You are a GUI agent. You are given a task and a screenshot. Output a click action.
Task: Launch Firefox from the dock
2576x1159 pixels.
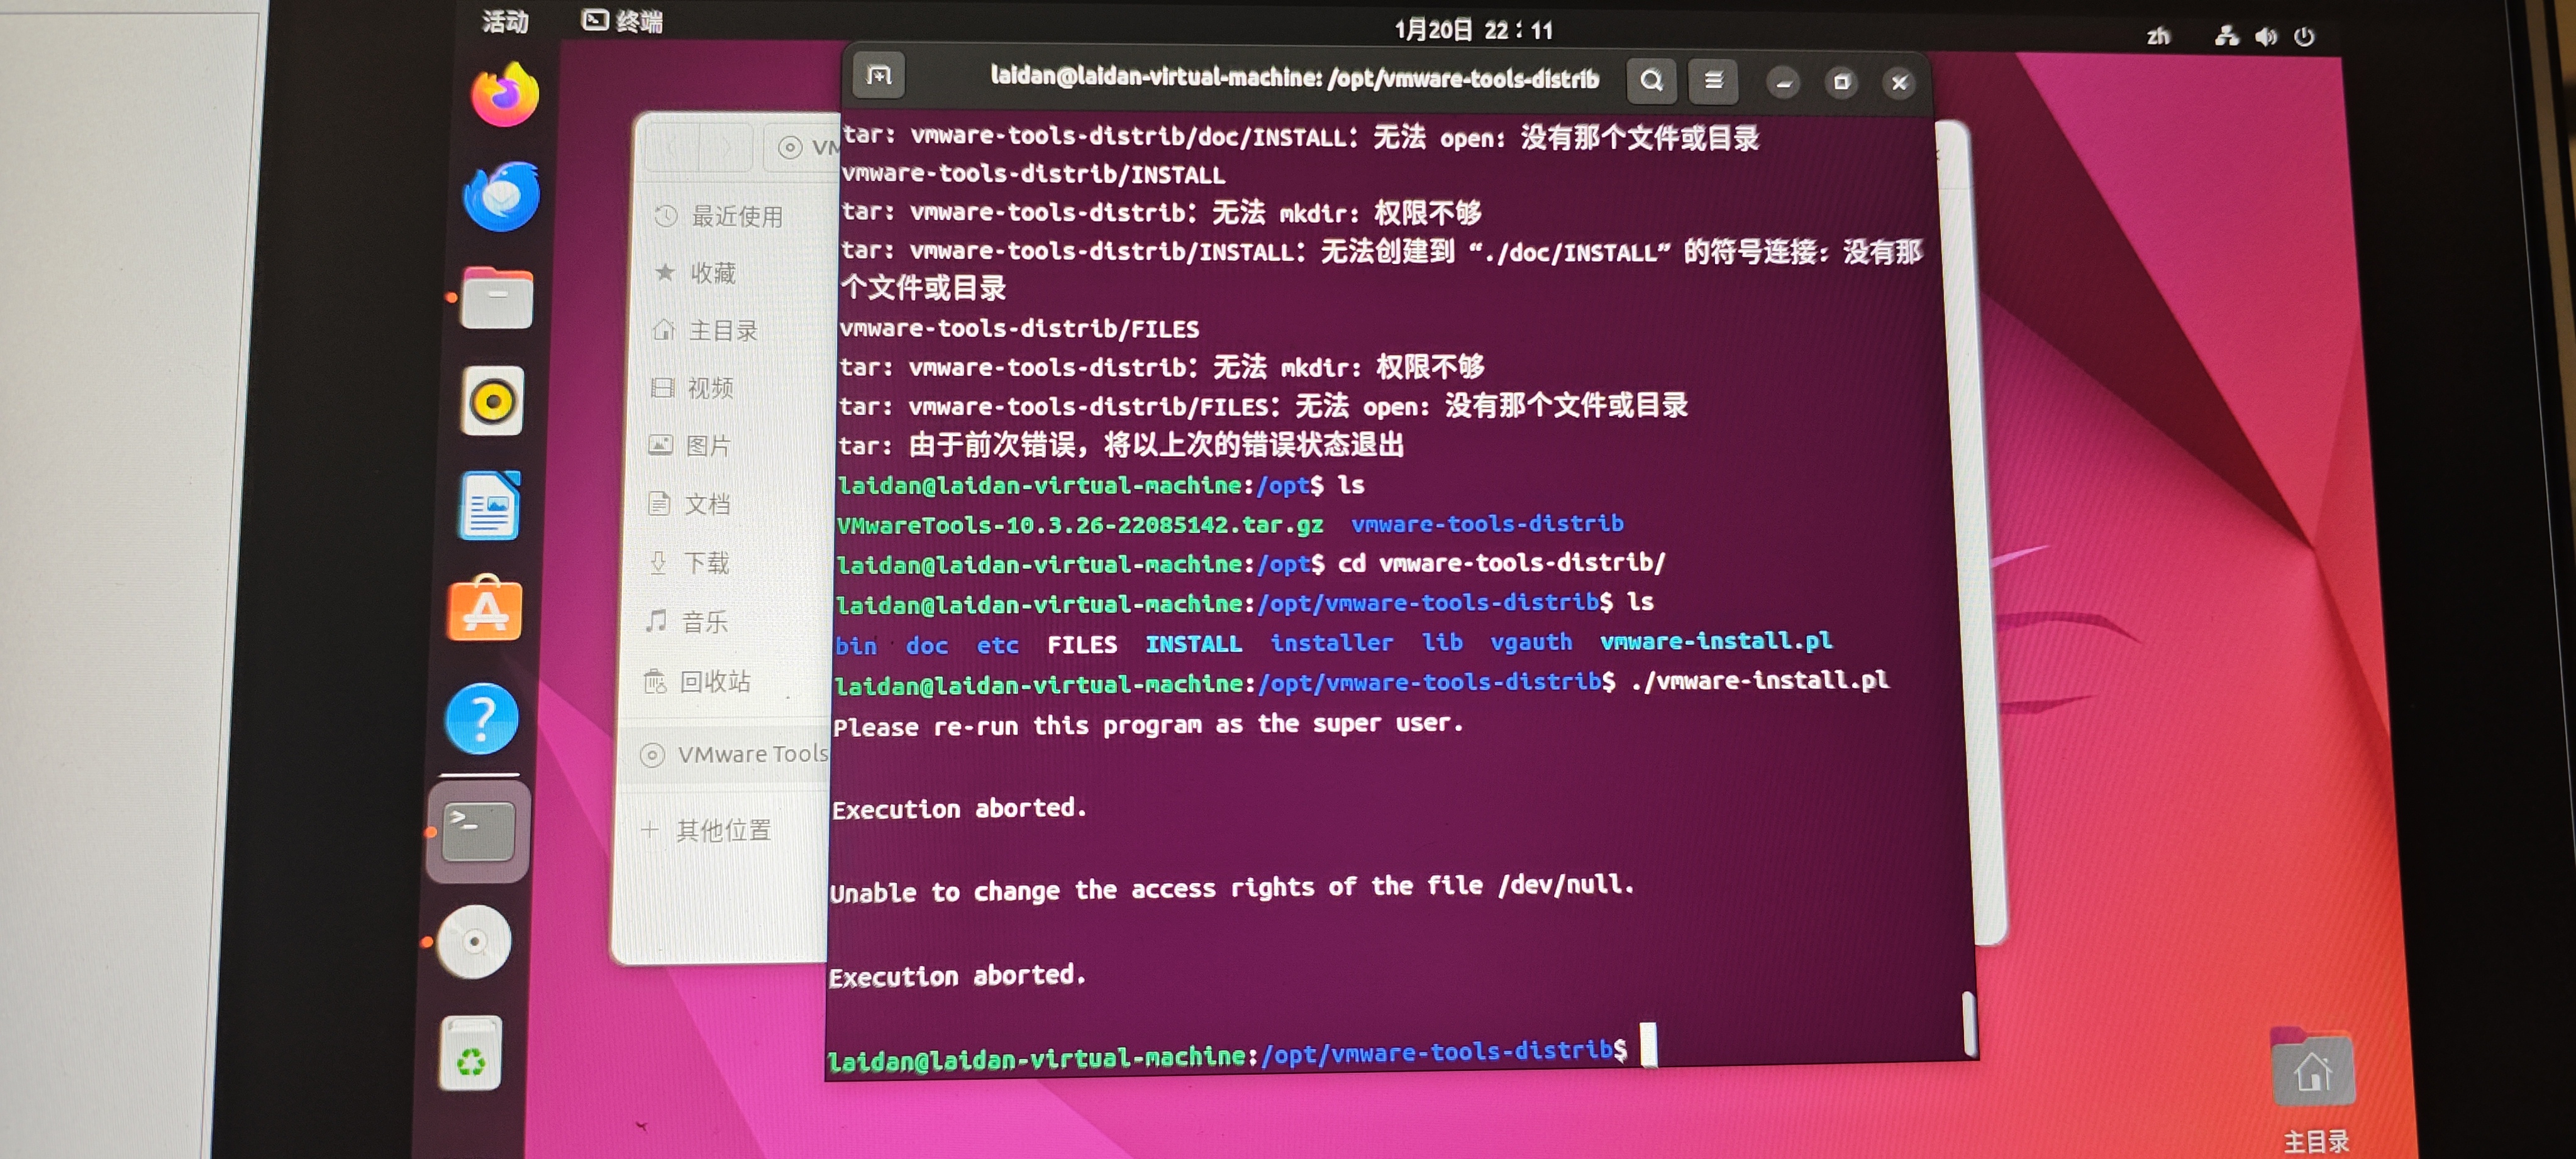tap(505, 95)
